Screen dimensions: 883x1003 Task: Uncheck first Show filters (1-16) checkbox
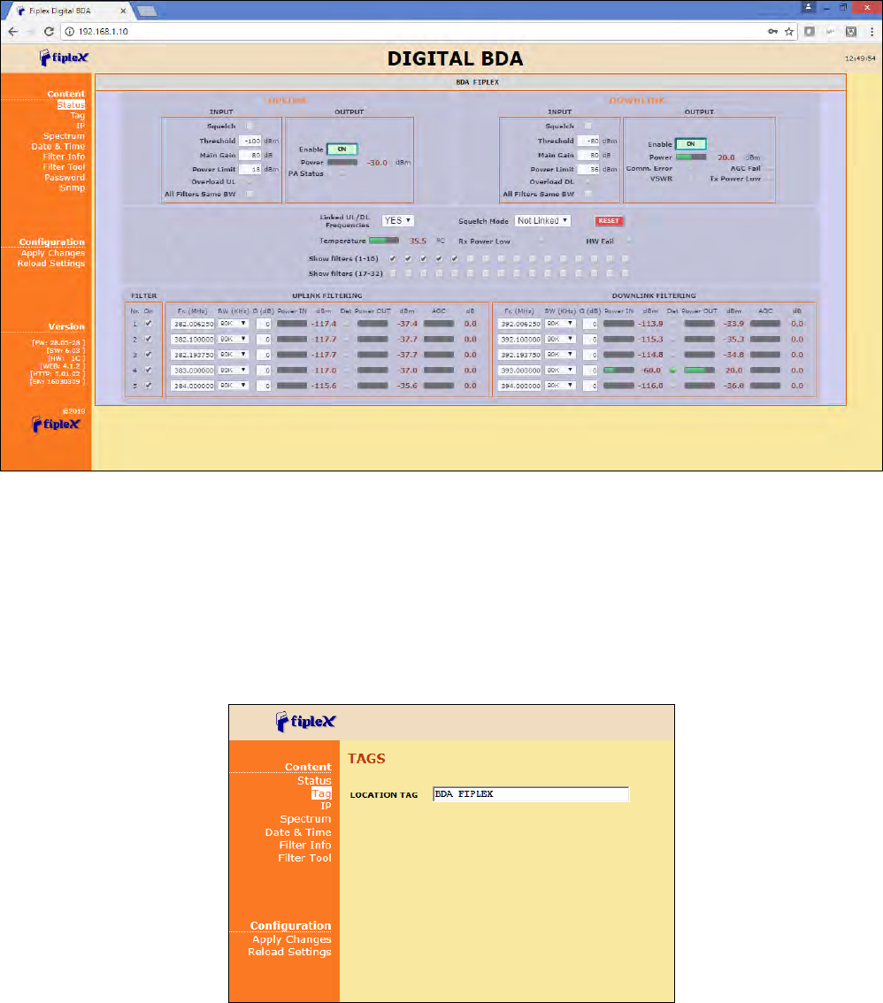coord(392,258)
